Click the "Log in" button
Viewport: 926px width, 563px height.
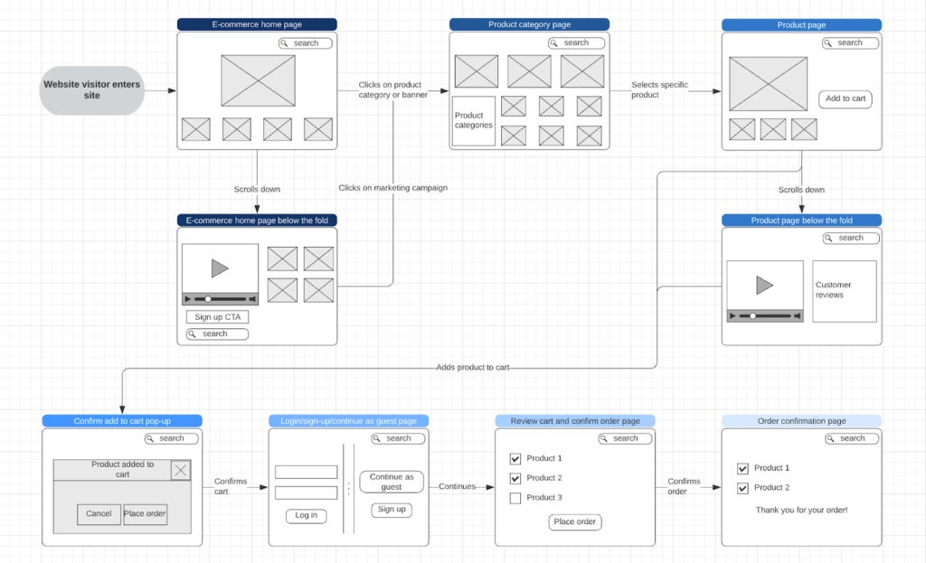(306, 516)
